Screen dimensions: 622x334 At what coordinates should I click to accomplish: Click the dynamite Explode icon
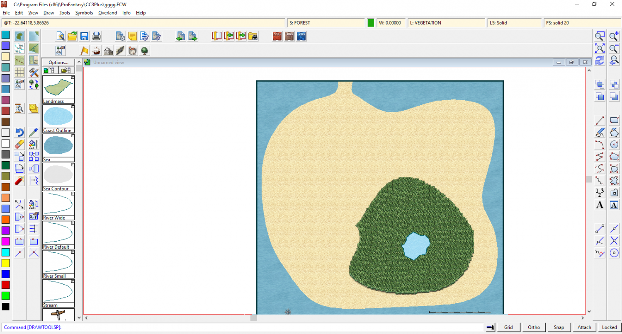[19, 181]
